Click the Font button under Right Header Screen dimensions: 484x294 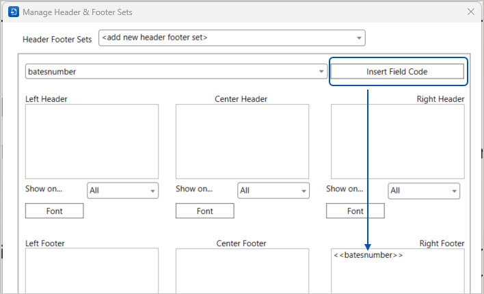pos(355,211)
